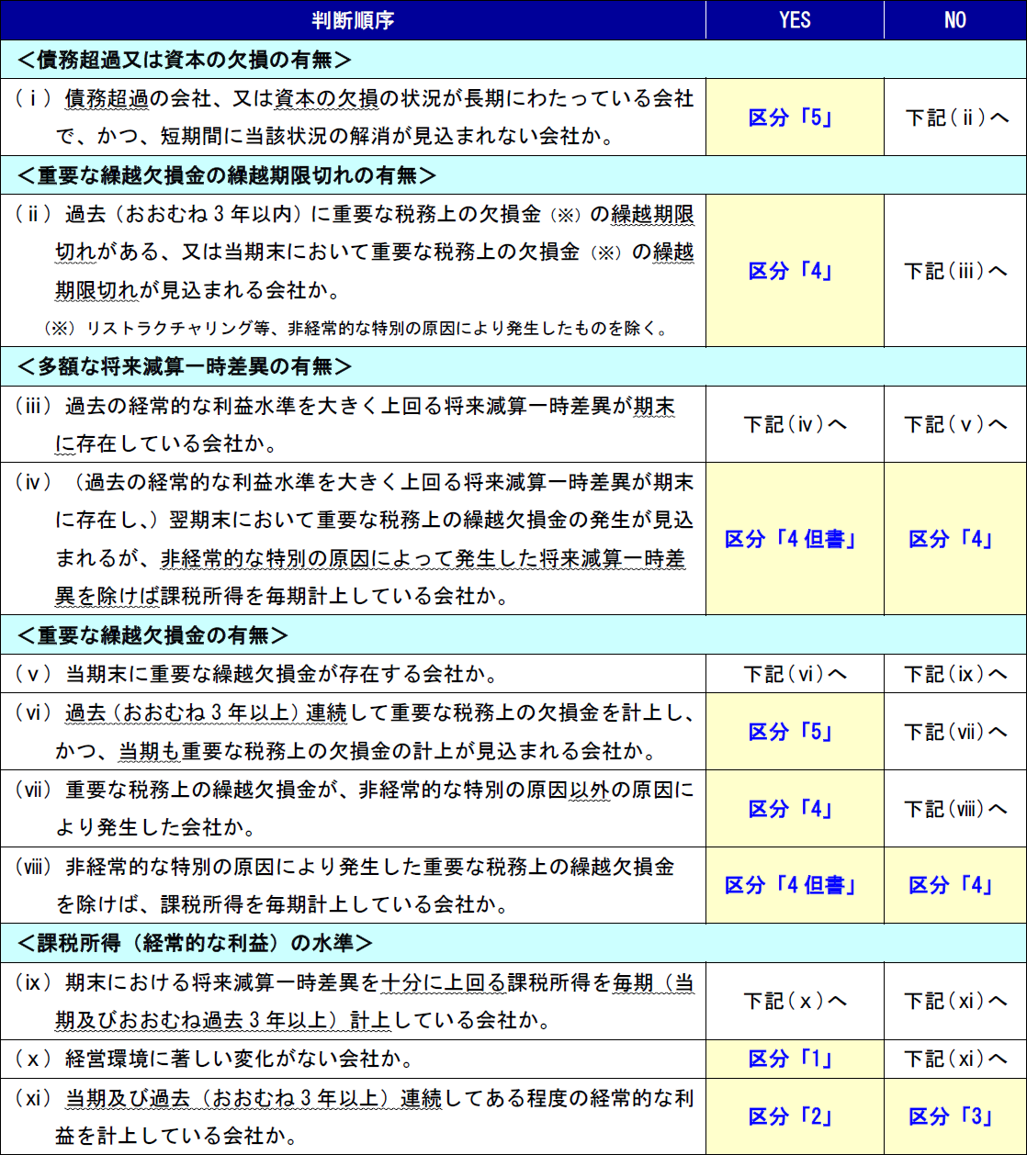
Task: Click 区分「5」 in row (i)
Action: (790, 118)
